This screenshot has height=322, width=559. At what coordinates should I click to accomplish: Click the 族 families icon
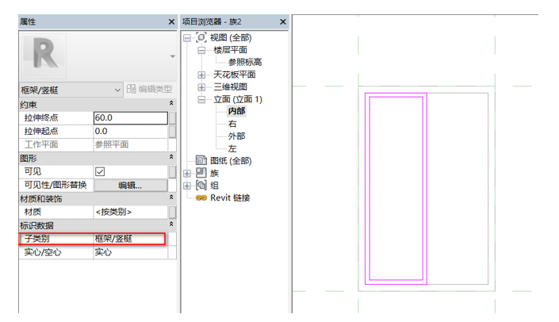click(201, 173)
